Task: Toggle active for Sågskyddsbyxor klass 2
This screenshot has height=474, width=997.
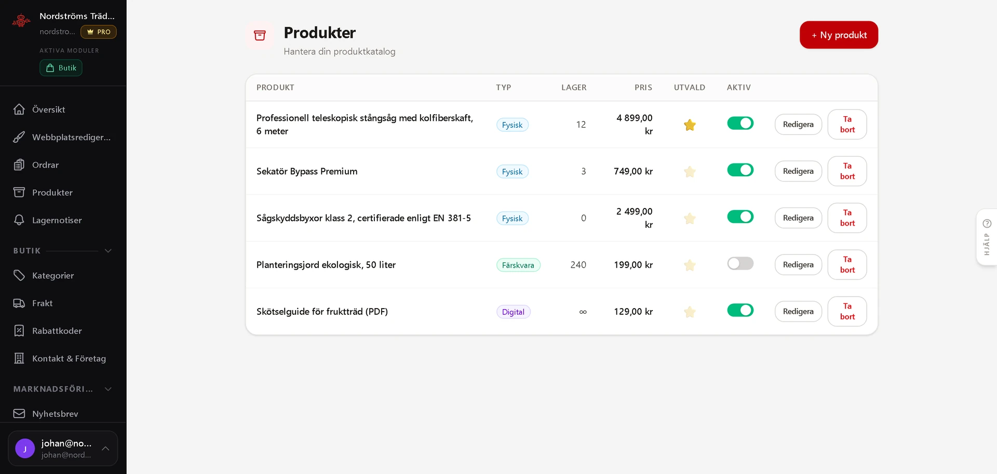Action: (x=740, y=217)
